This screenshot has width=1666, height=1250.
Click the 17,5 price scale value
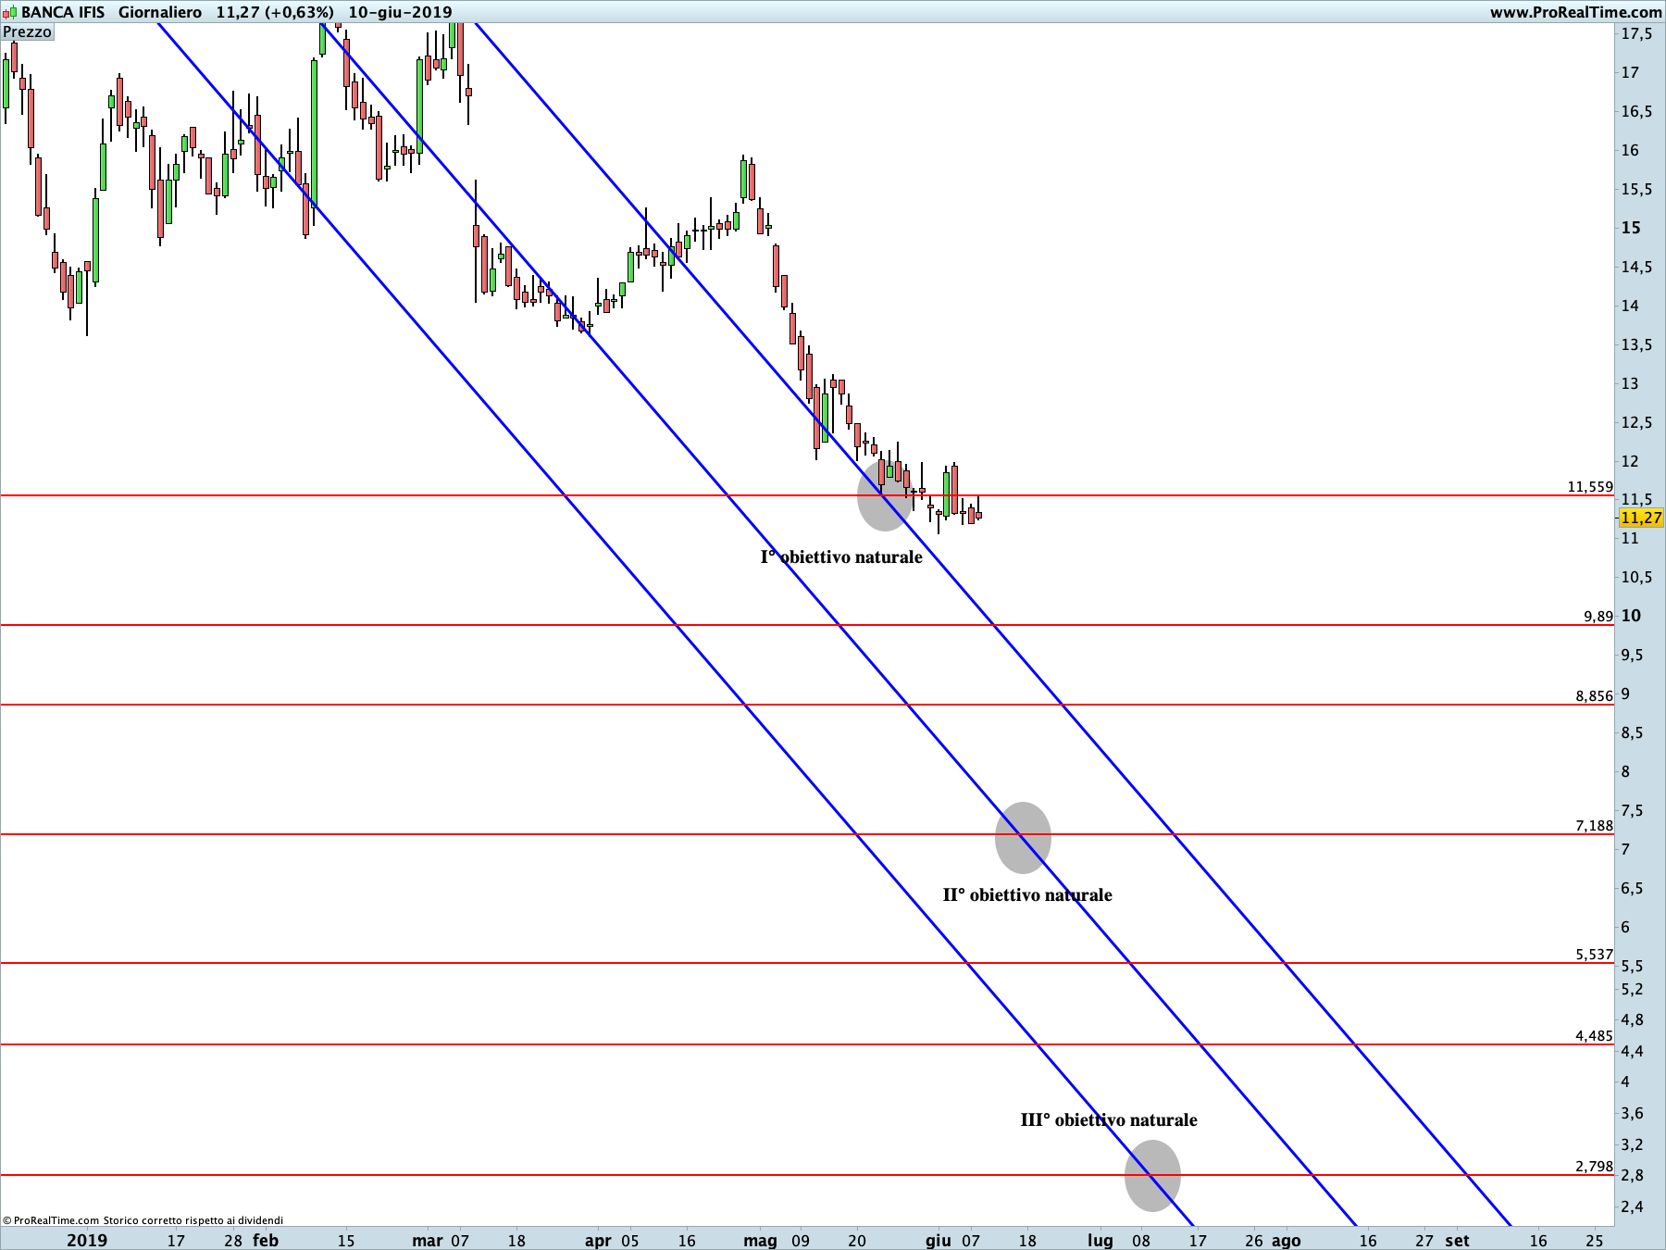[1636, 33]
